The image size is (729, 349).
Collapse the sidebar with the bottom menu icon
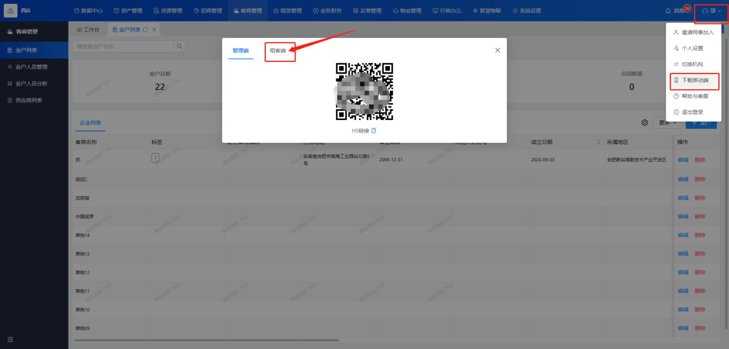10,339
